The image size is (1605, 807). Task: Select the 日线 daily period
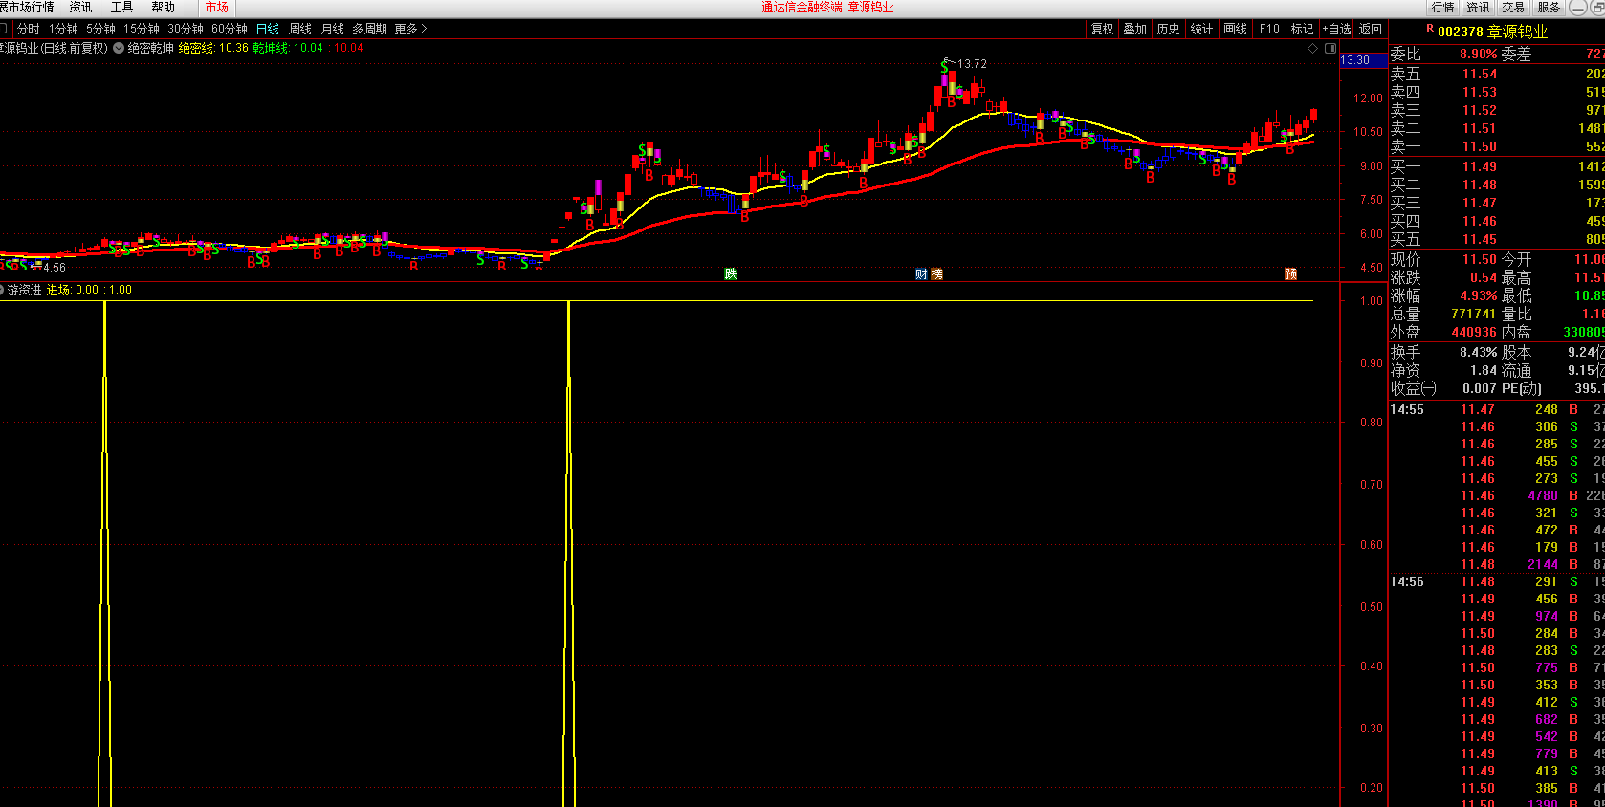[x=268, y=29]
